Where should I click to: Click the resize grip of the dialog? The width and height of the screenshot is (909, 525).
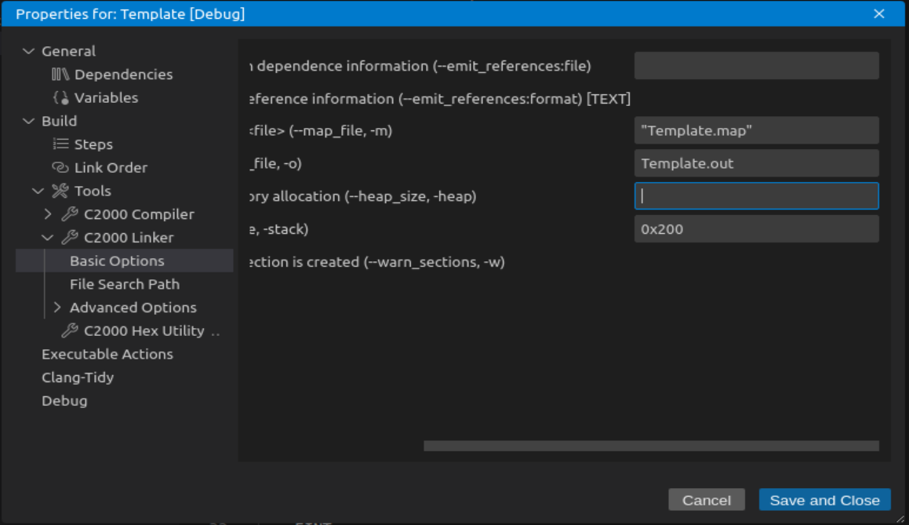(x=901, y=518)
